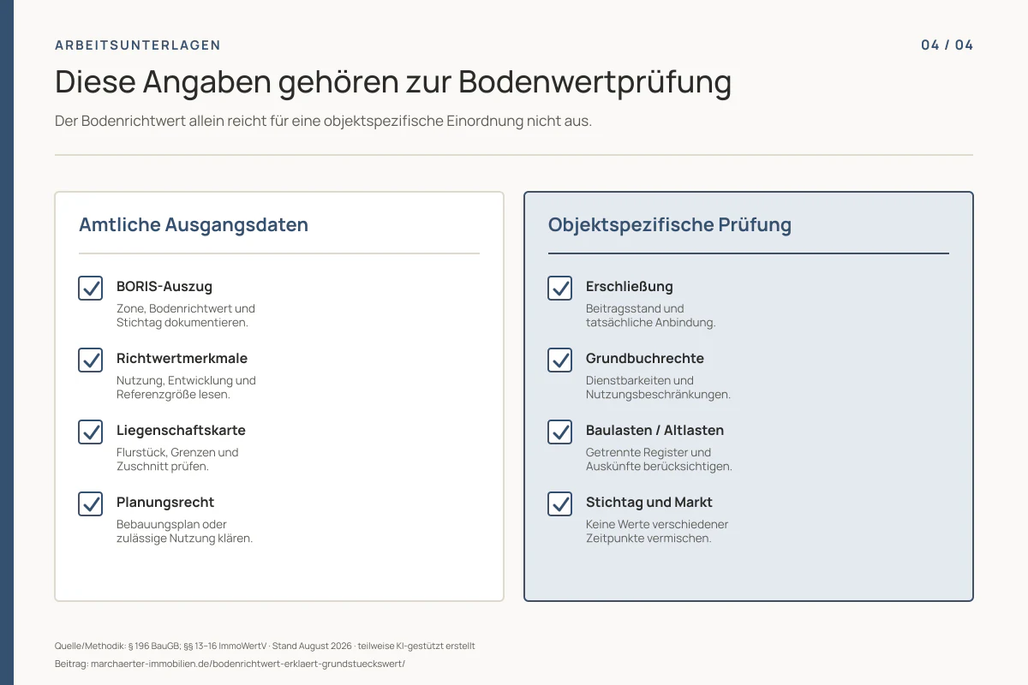
Task: Click description 'Flurstück, Grenzen und Zuschnitt prüfen.'
Action: tap(177, 460)
